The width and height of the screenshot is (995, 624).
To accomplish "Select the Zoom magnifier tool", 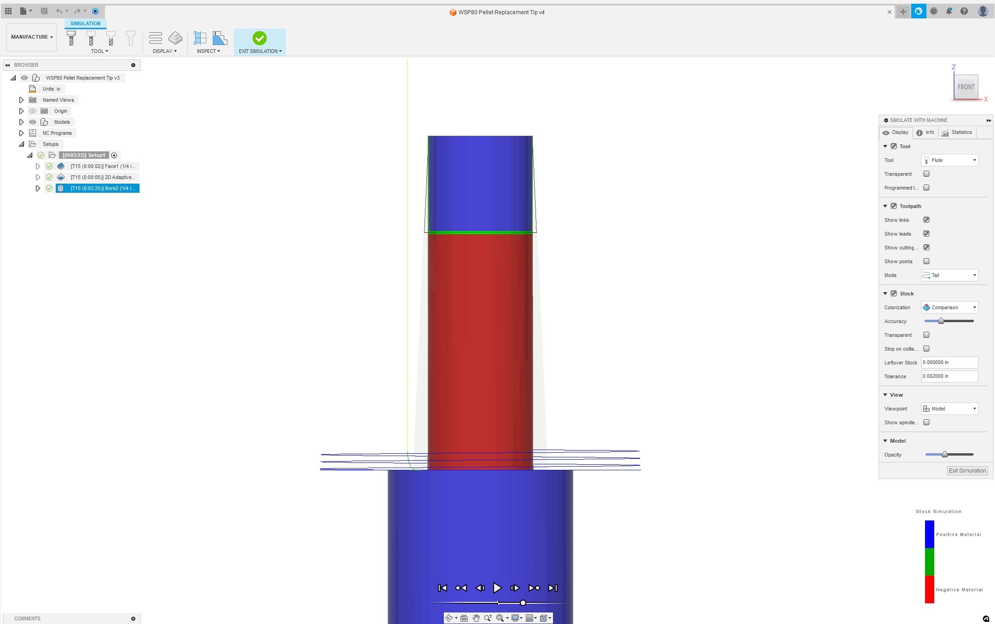I will point(488,618).
